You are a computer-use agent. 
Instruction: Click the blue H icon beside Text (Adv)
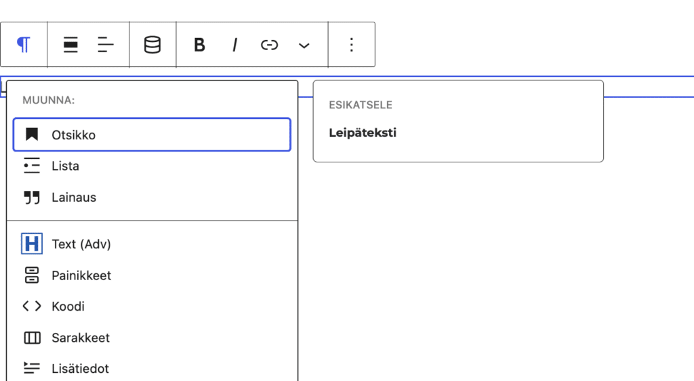[32, 244]
